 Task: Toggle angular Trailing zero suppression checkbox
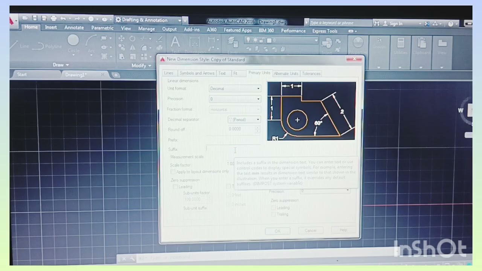tap(274, 214)
